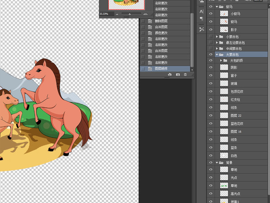Image resolution: width=270 pixels, height=203 pixels.
Task: Expand the 小蒙古包 layer group
Action: 217,36
